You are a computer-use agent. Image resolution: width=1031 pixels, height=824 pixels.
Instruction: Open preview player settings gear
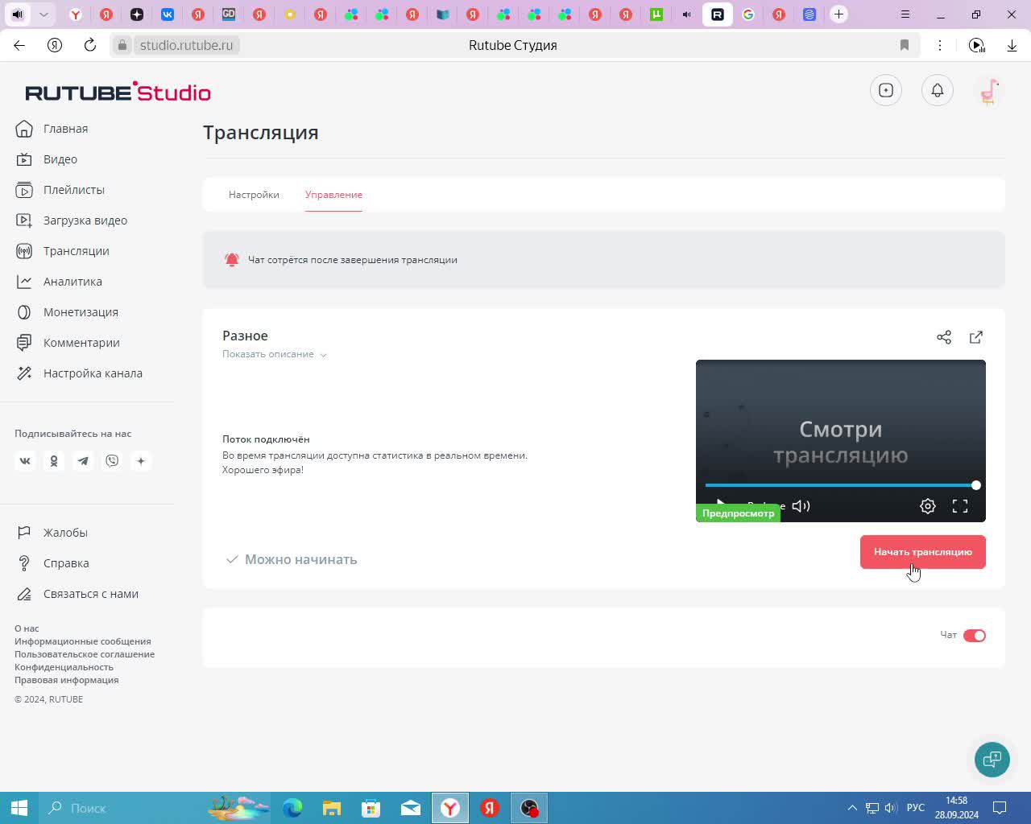pyautogui.click(x=928, y=506)
